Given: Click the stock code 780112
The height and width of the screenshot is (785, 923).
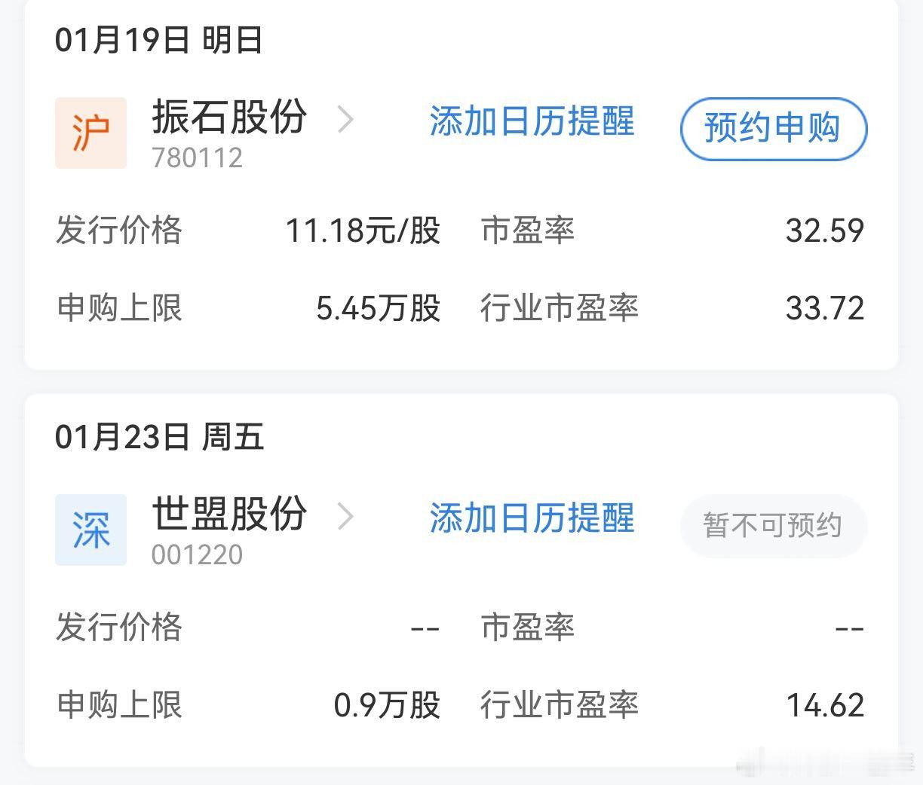Looking at the screenshot, I should [x=199, y=158].
